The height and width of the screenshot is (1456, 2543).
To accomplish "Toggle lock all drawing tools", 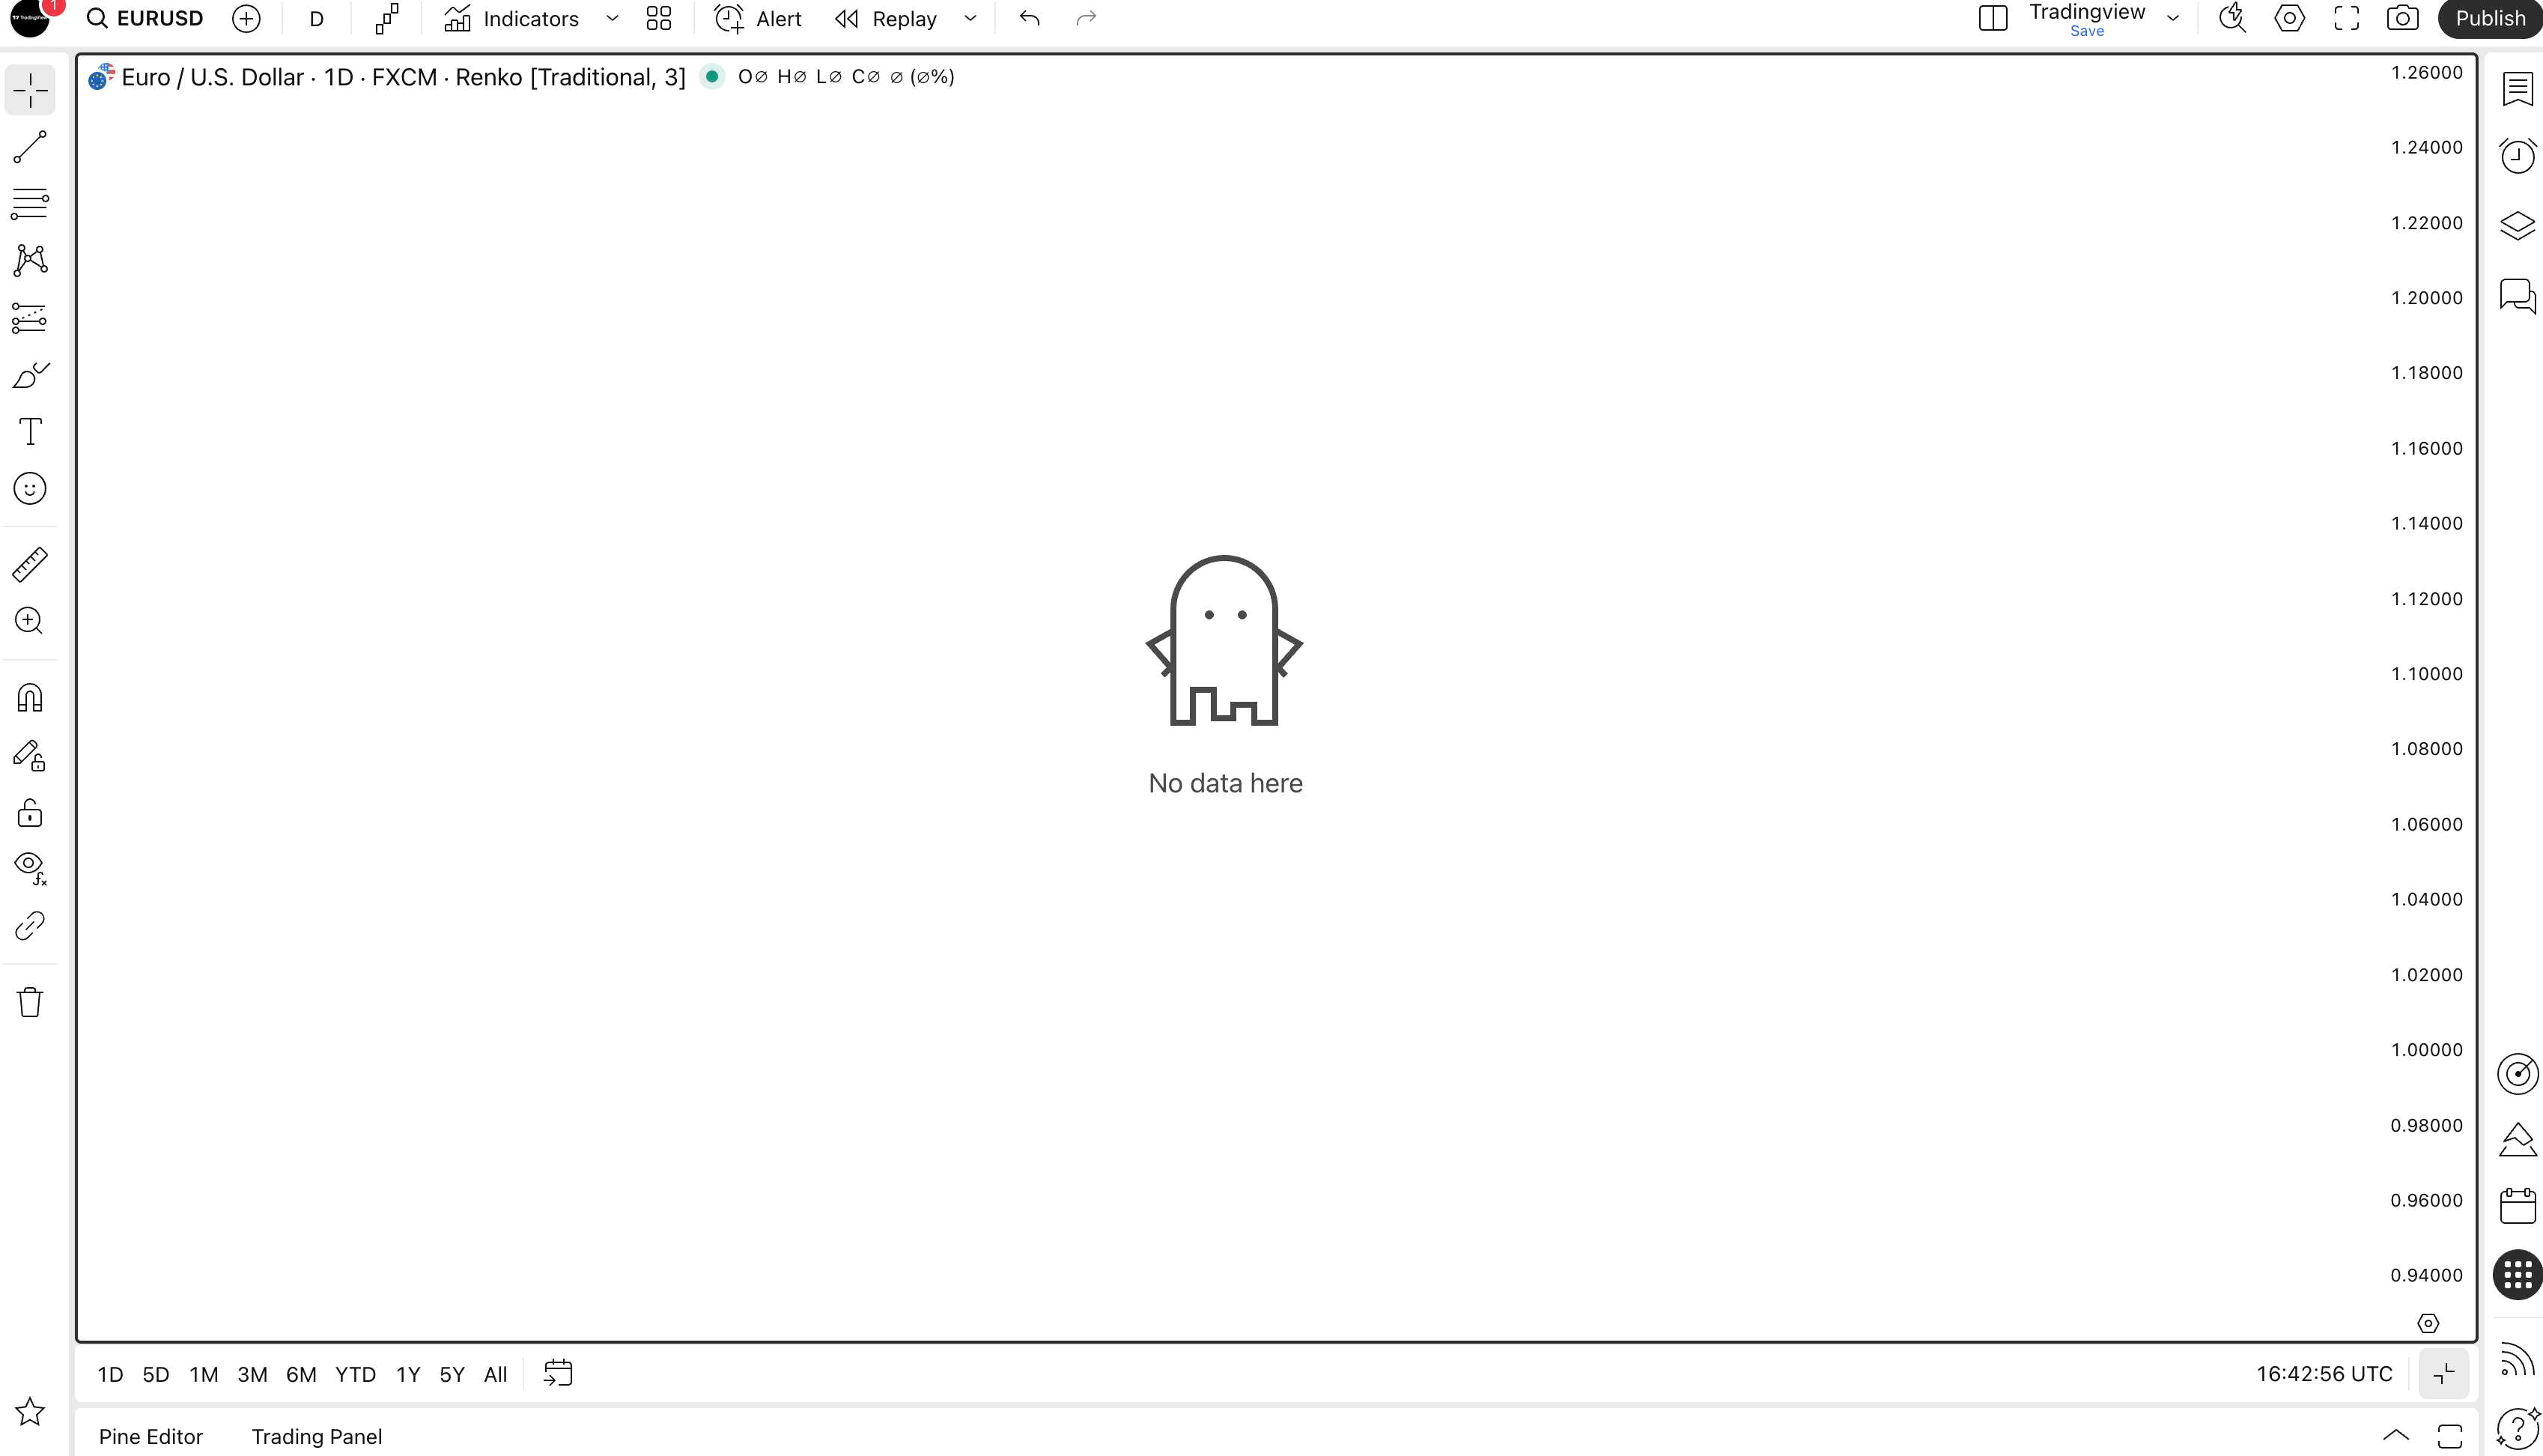I will click(x=30, y=812).
